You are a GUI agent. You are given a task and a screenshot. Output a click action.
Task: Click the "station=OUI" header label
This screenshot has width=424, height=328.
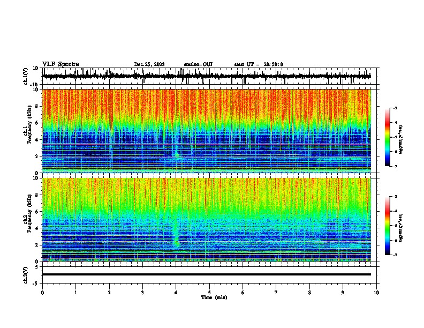(198, 64)
